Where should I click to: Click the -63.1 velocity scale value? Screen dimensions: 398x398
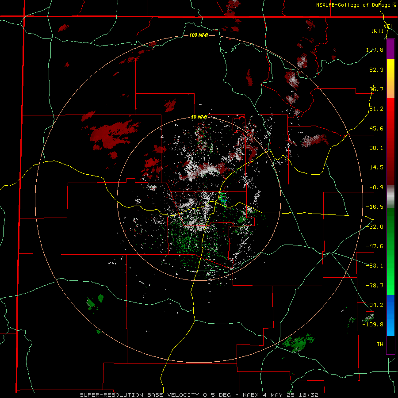click(375, 266)
